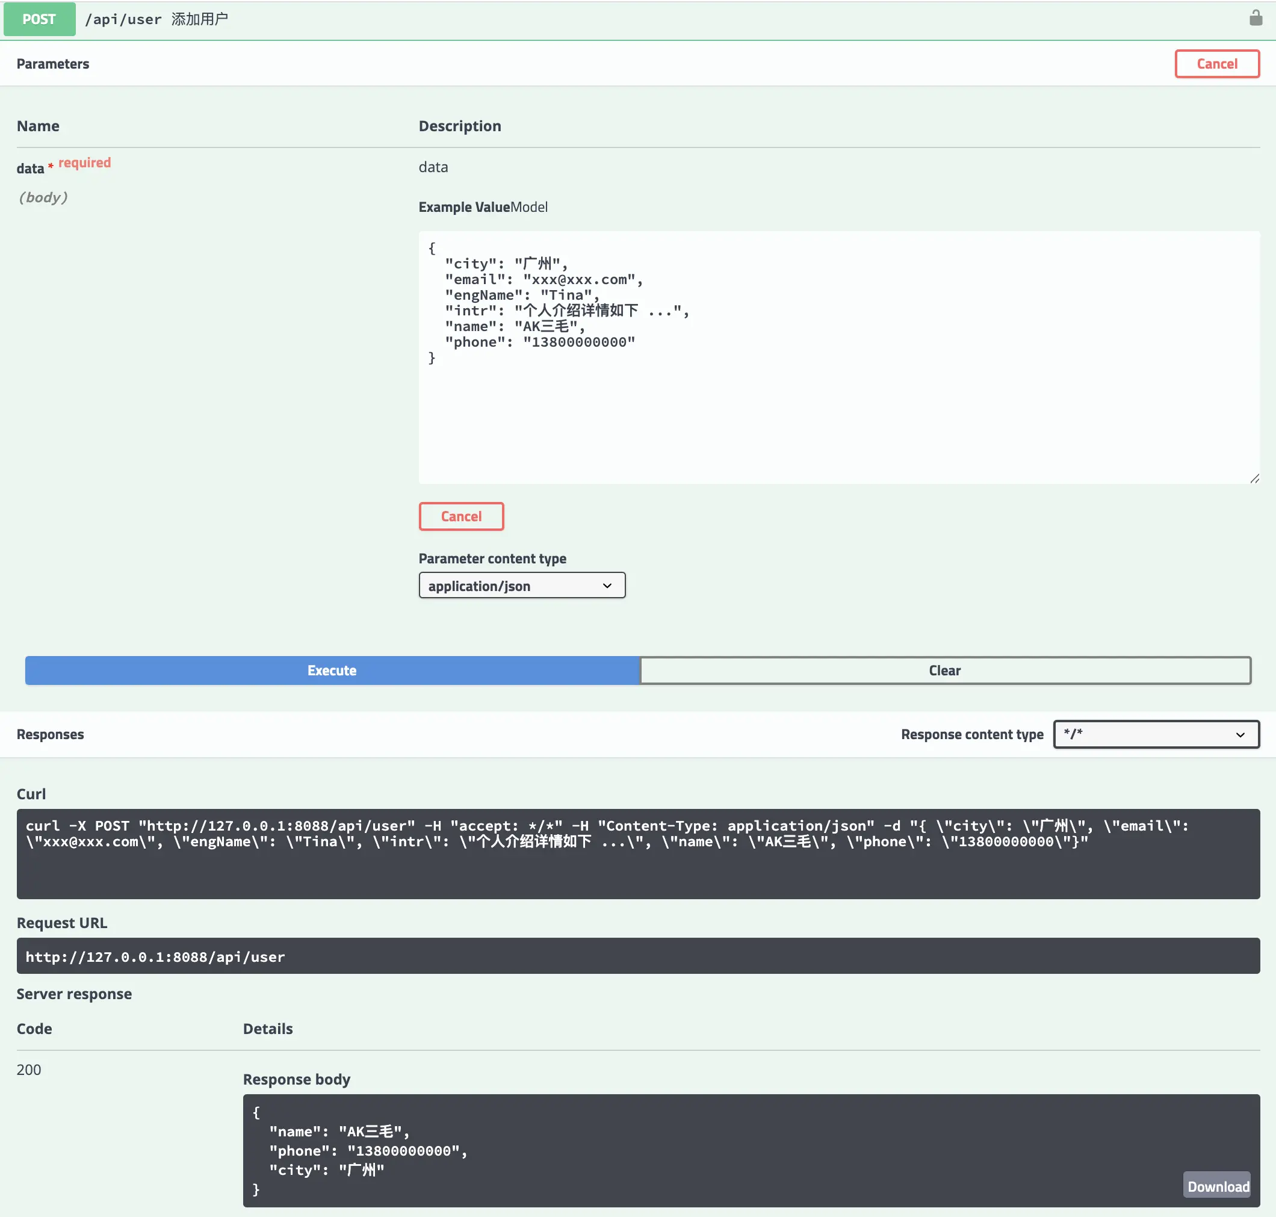This screenshot has width=1276, height=1217.
Task: Click the lock authorization icon
Action: 1256,18
